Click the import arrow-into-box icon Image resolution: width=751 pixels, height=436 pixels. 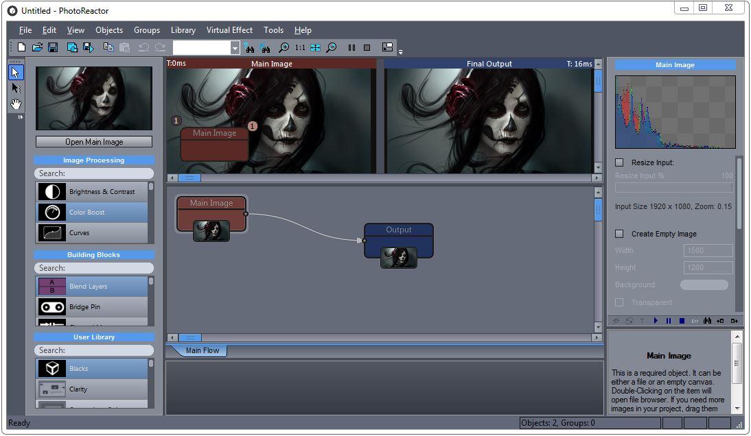pyautogui.click(x=720, y=321)
